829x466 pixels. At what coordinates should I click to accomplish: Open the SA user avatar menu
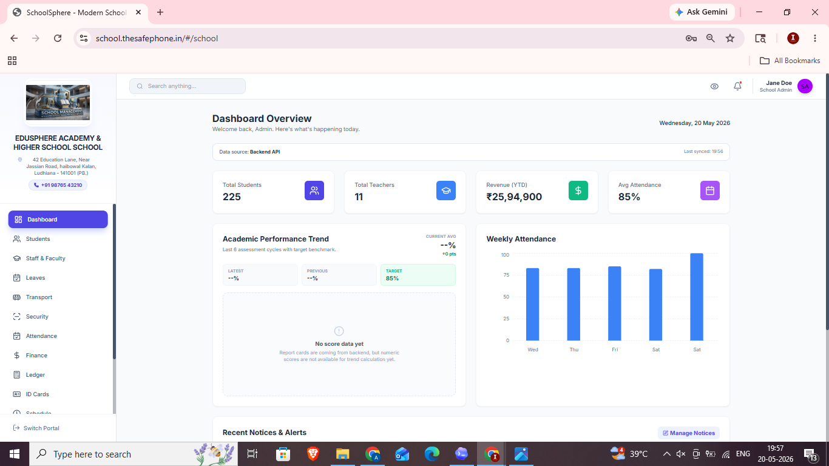(x=805, y=86)
